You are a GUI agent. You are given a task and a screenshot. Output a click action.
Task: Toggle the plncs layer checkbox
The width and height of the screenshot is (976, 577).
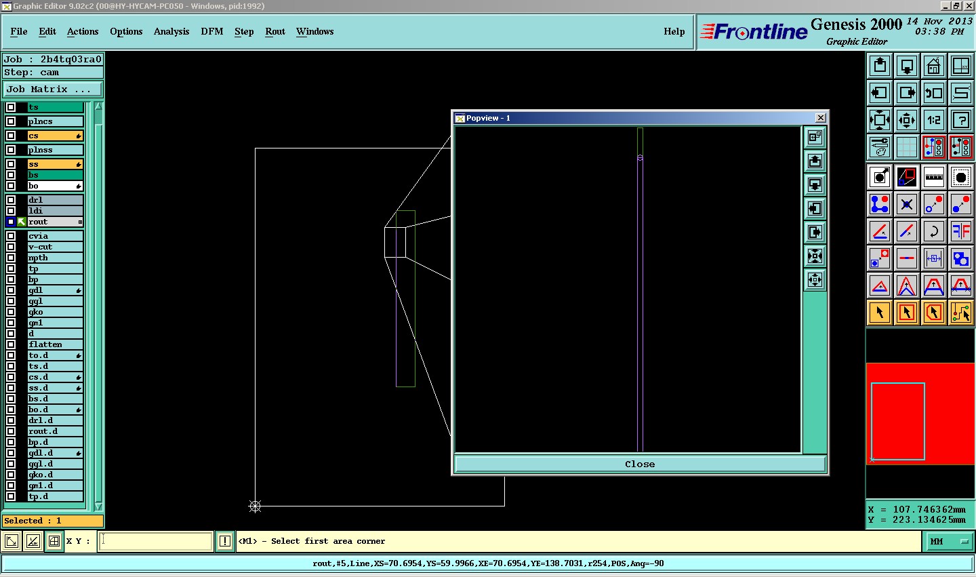(x=11, y=121)
